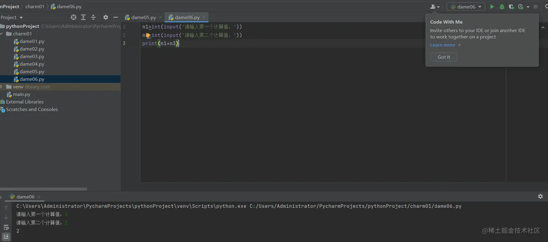
Task: Open dame02.py in project tree
Action: click(x=32, y=49)
